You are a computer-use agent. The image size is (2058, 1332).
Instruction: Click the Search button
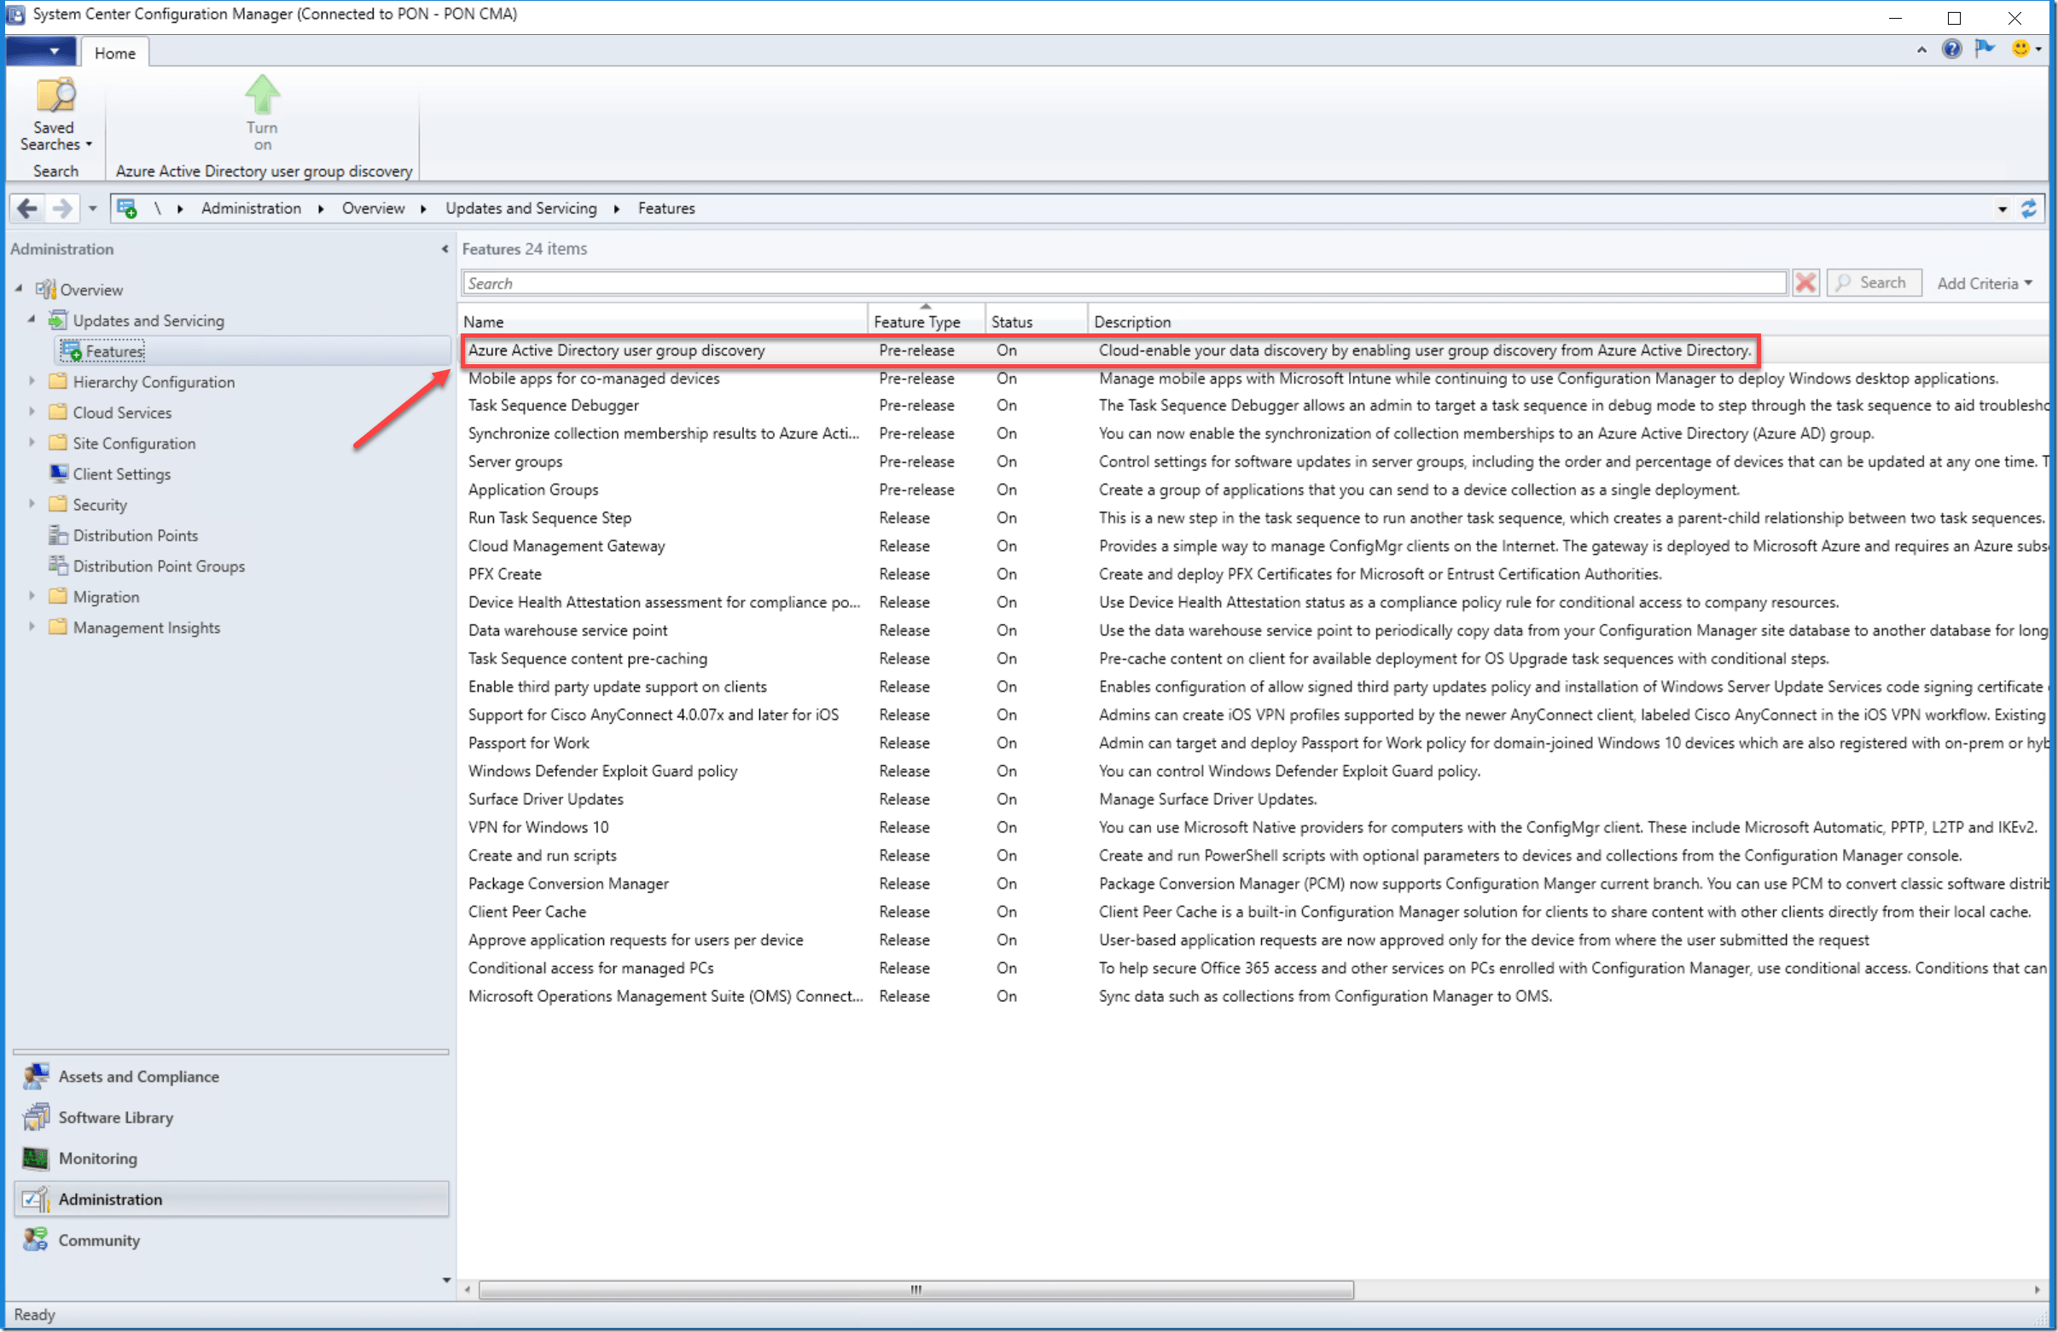pos(1873,282)
